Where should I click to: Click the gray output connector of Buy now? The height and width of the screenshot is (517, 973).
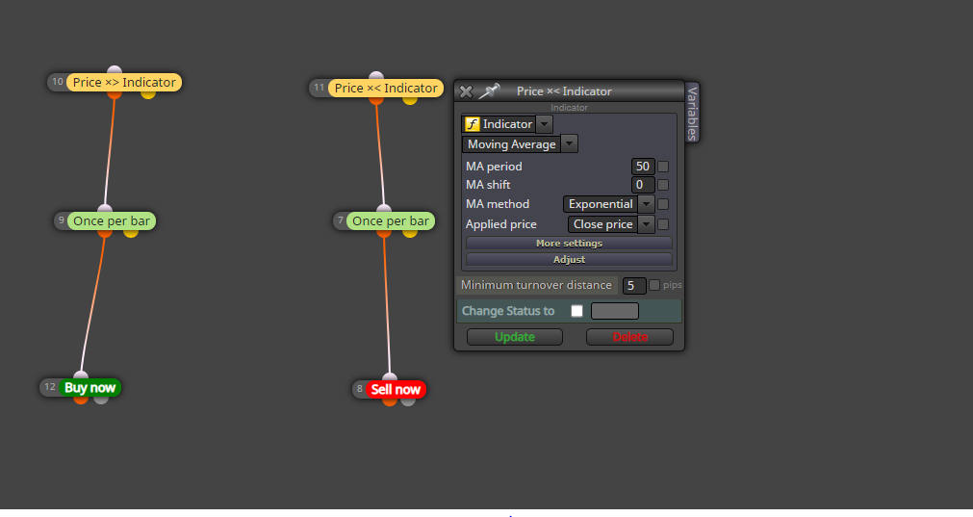[100, 400]
